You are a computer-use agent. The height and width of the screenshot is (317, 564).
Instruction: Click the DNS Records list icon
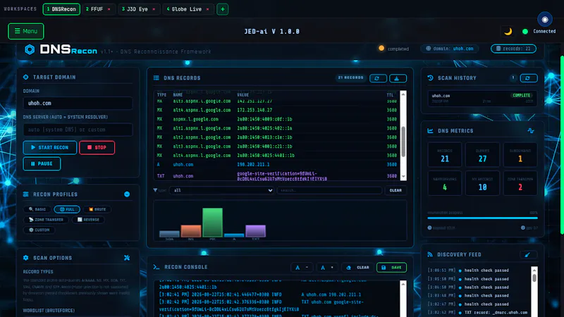(x=157, y=78)
